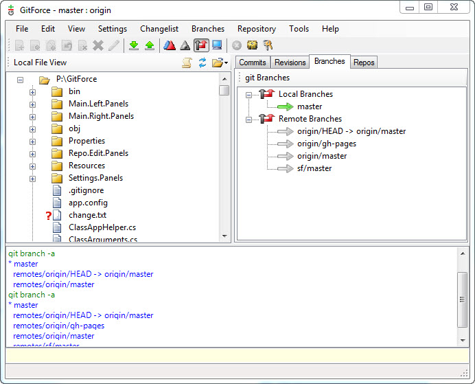Click the output log scrollbar up arrow
This screenshot has width=475, height=384.
click(x=463, y=253)
